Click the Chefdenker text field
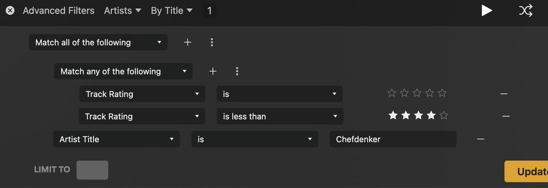The width and height of the screenshot is (548, 188). [393, 139]
